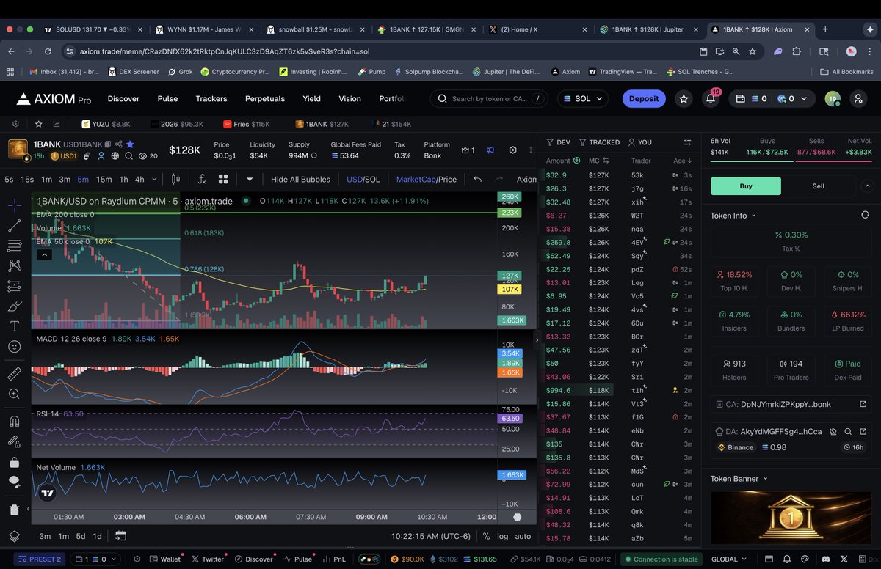The width and height of the screenshot is (881, 569).
Task: Toggle lock all drawings
Action: point(14,462)
